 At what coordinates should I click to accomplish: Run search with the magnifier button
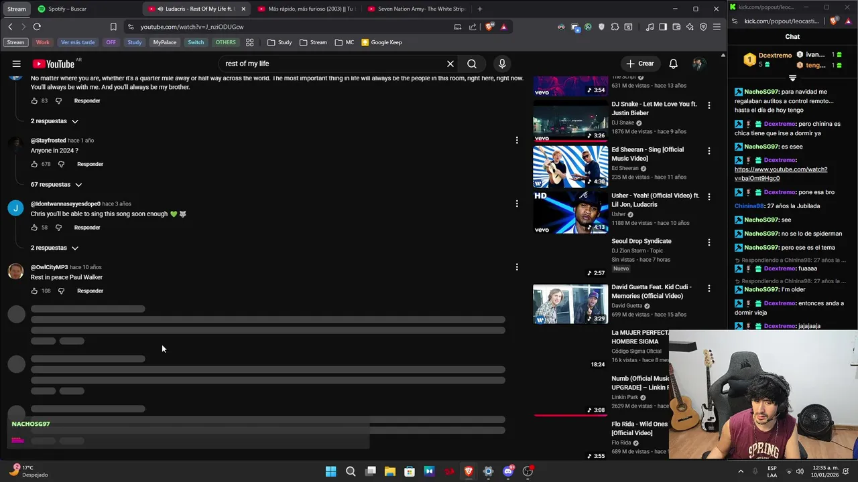472,64
